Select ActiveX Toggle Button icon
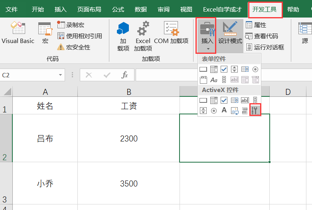 [245, 111]
